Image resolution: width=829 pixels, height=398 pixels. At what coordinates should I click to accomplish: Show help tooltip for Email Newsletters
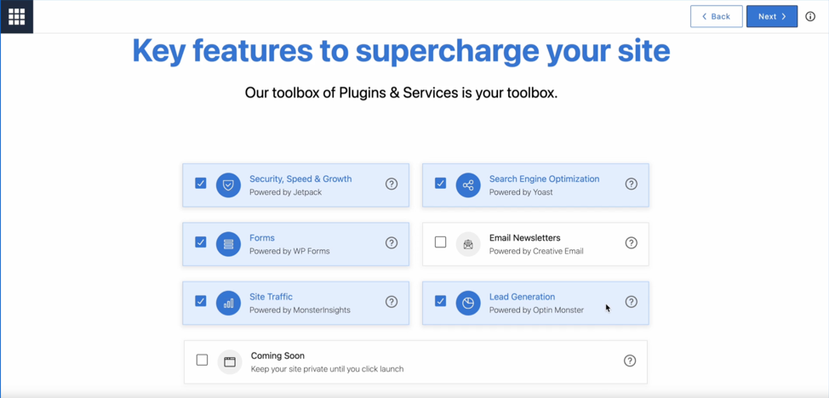click(632, 242)
